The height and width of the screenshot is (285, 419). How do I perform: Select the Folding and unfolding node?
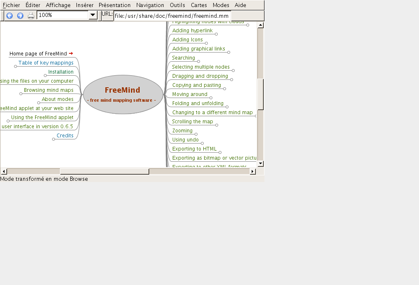pos(198,103)
